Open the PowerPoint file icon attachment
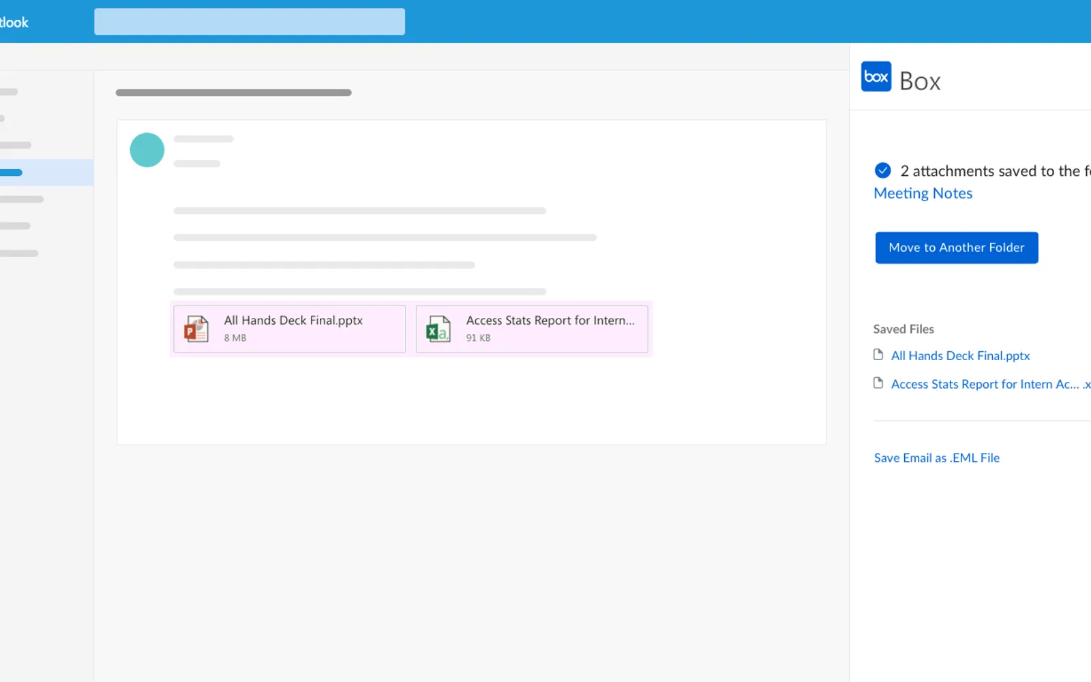This screenshot has height=682, width=1091. [x=196, y=329]
